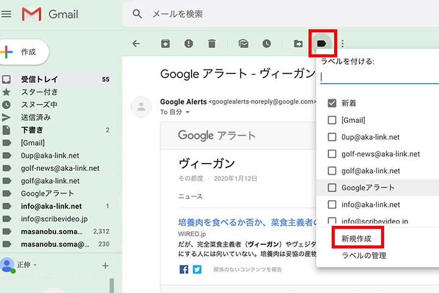This screenshot has height=293, width=439.
Task: Open the main menu hamburger icon
Action: (6, 14)
